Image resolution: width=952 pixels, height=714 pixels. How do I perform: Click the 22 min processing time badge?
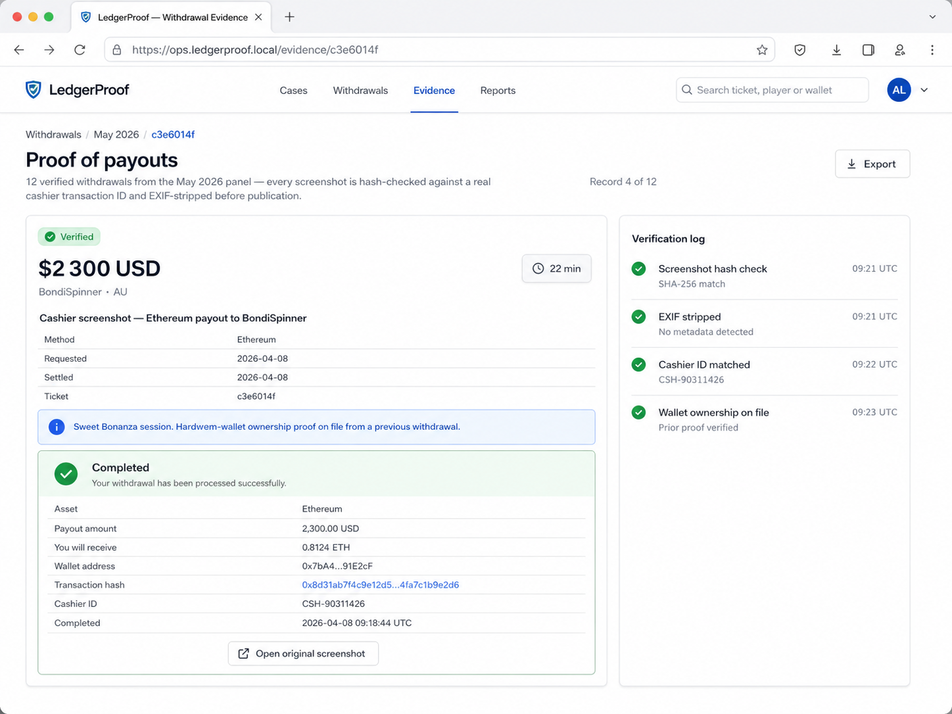click(x=556, y=268)
